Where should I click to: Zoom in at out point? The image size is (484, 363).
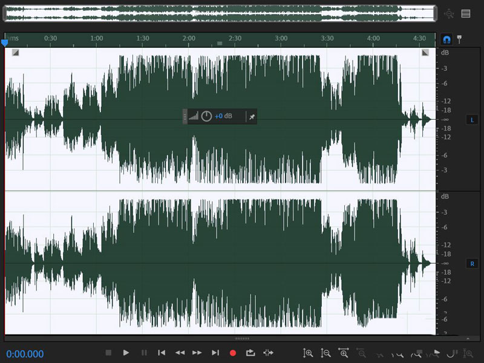pyautogui.click(x=416, y=354)
